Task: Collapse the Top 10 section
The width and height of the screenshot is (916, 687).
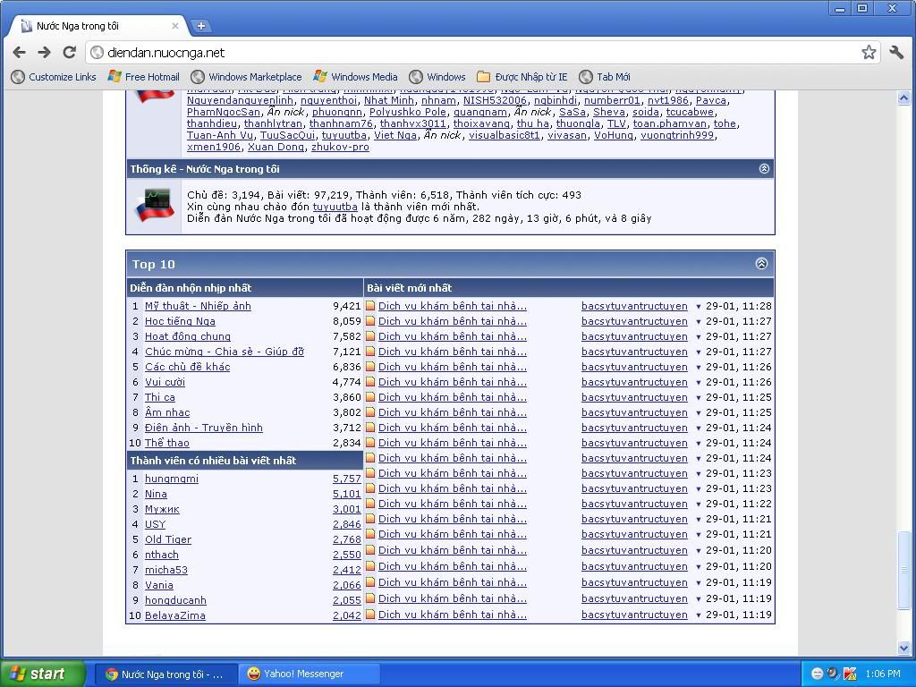Action: point(761,264)
